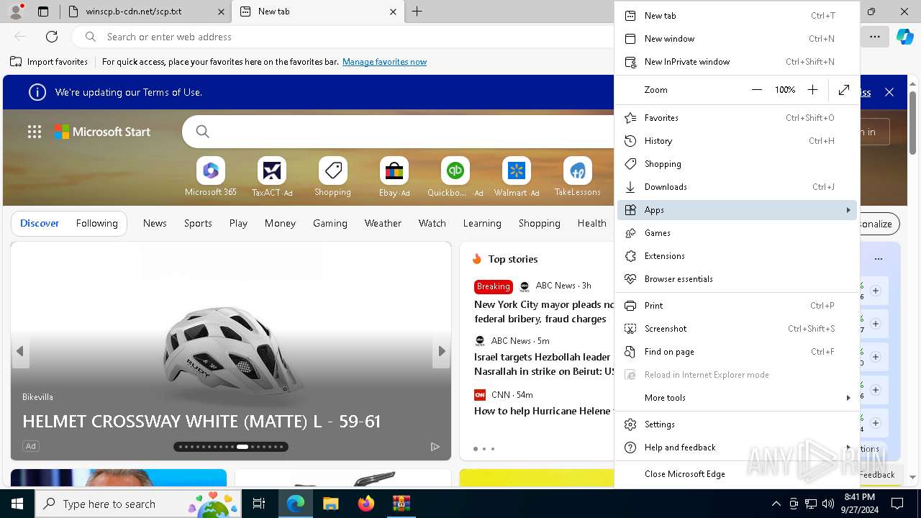The height and width of the screenshot is (518, 921).
Task: Open the tab actions menu icon
Action: 43,12
